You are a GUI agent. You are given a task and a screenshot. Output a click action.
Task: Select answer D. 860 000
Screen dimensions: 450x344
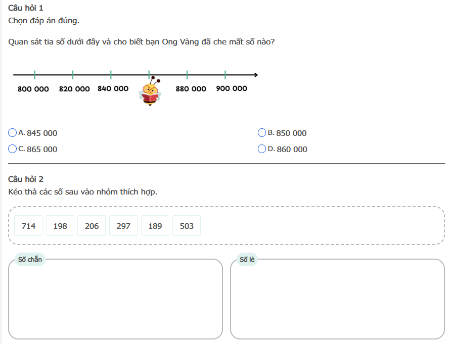tap(262, 149)
